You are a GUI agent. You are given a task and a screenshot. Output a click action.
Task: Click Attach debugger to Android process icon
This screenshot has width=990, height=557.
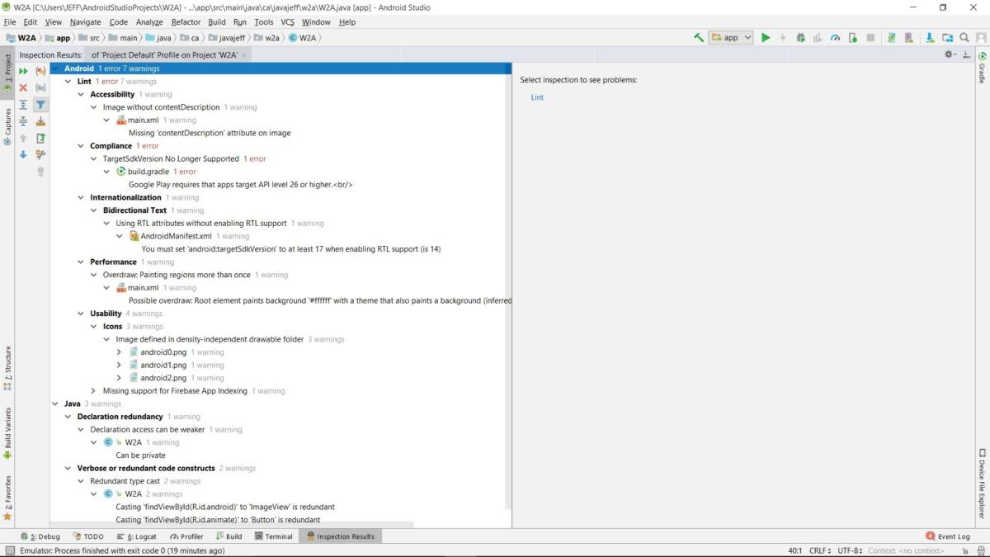[852, 37]
